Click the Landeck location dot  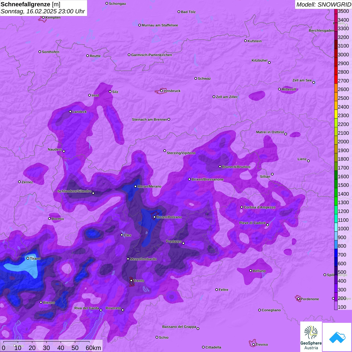(70, 112)
